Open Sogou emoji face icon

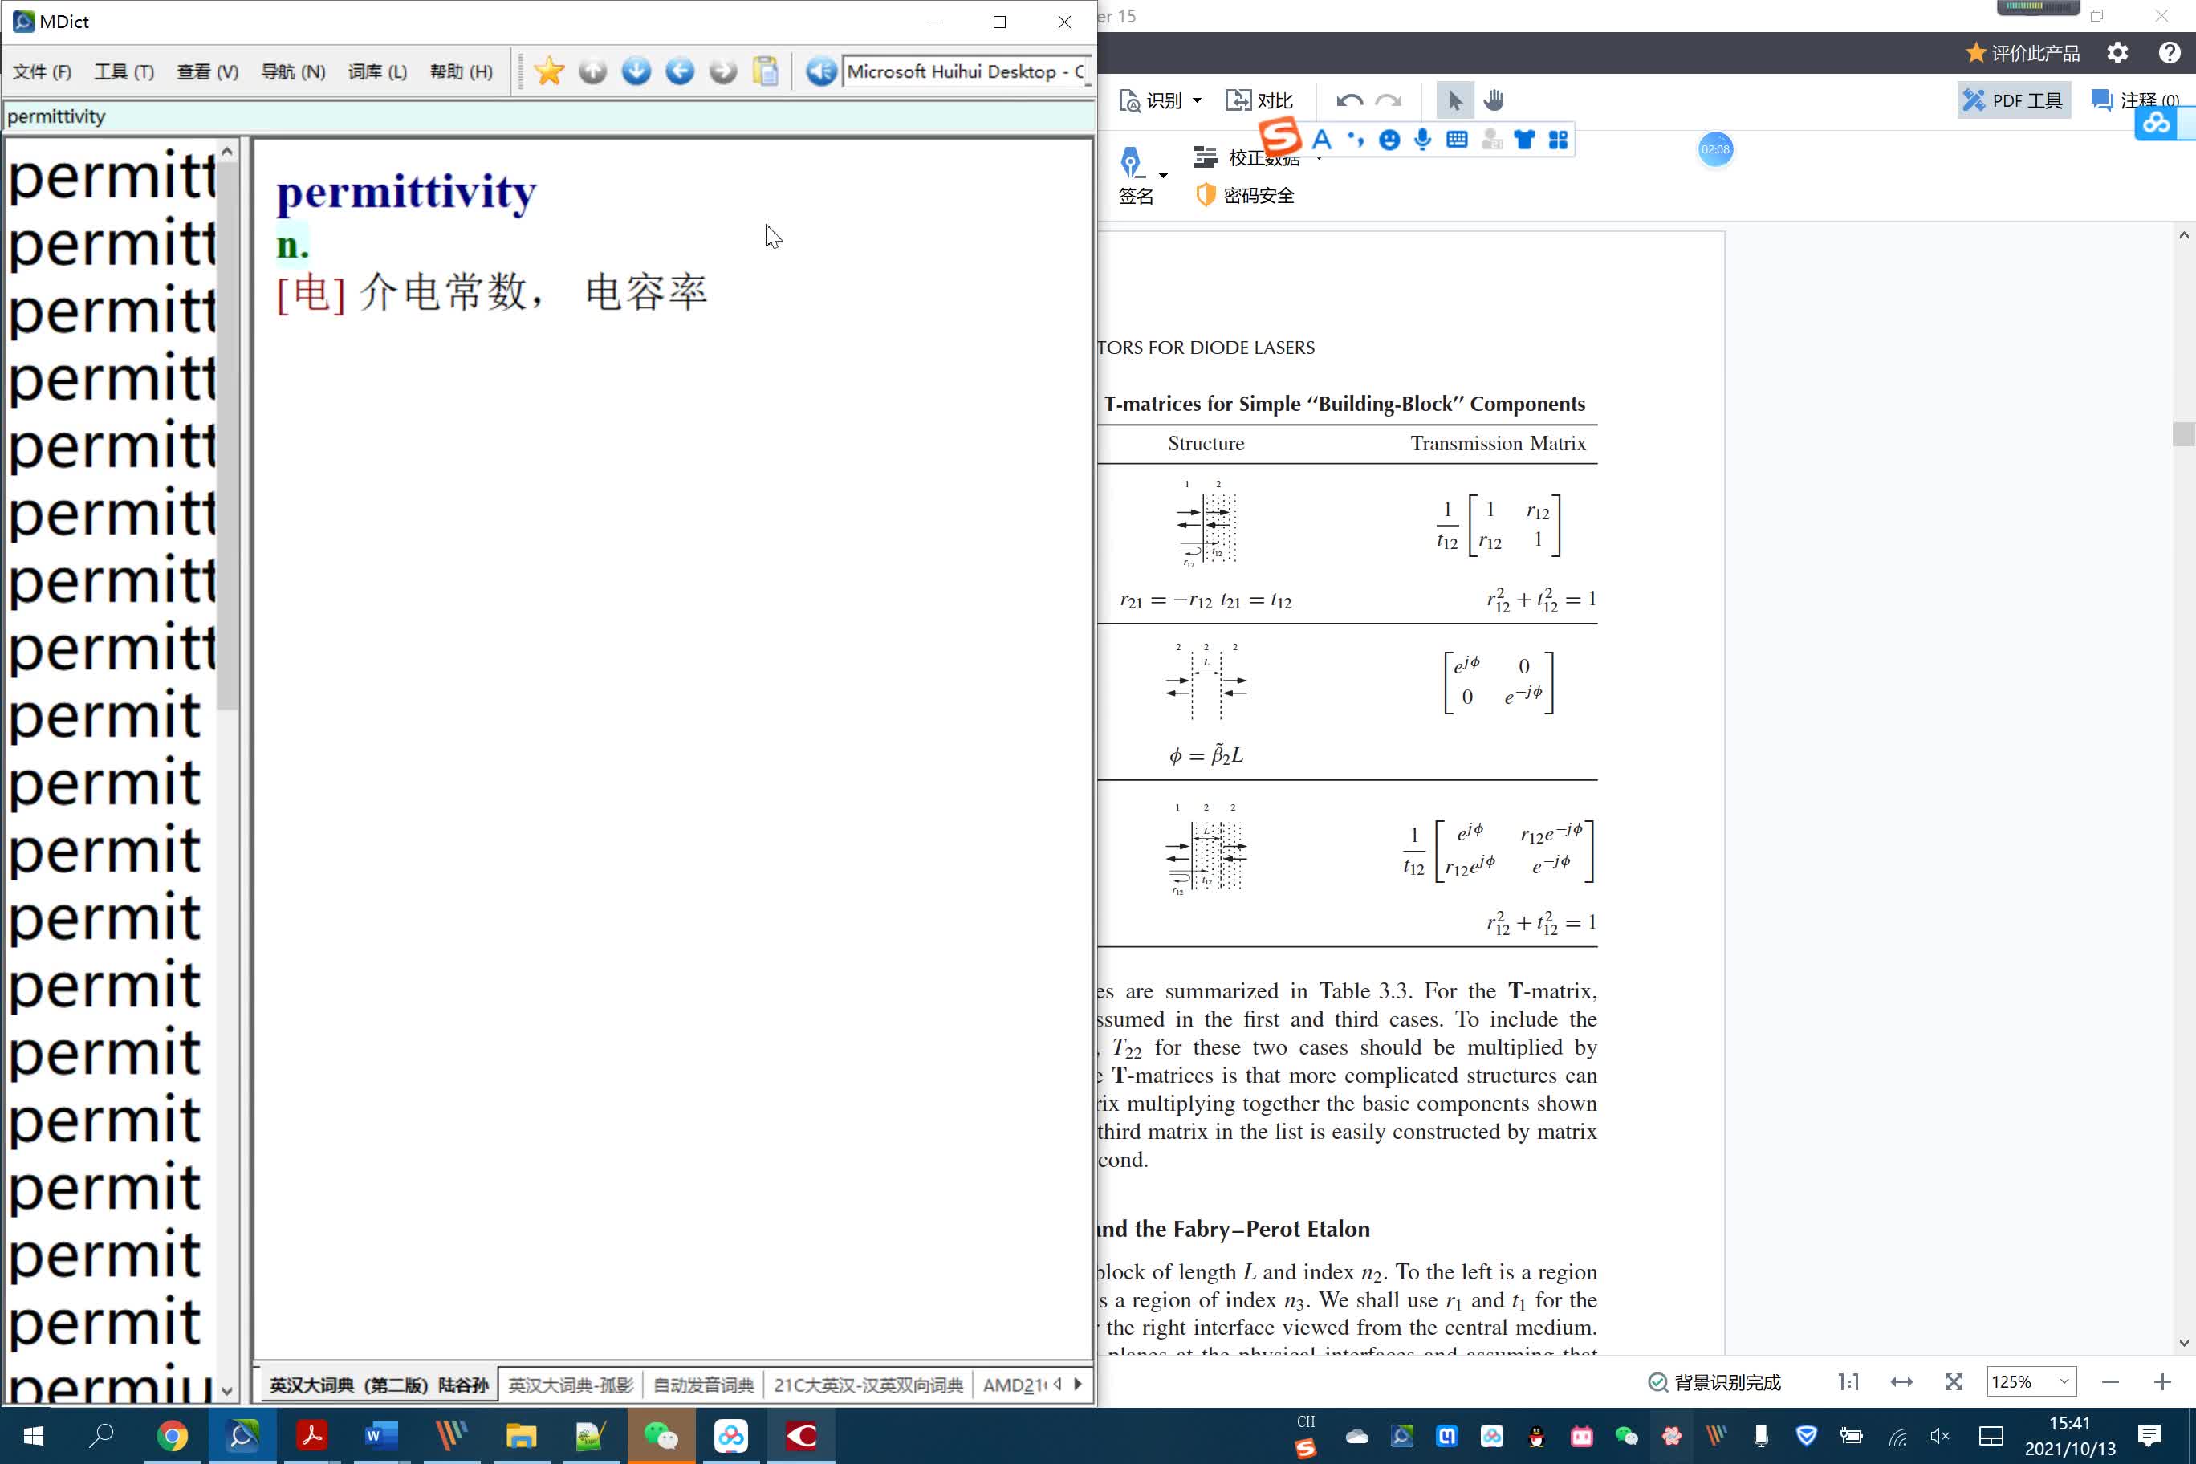coord(1389,140)
